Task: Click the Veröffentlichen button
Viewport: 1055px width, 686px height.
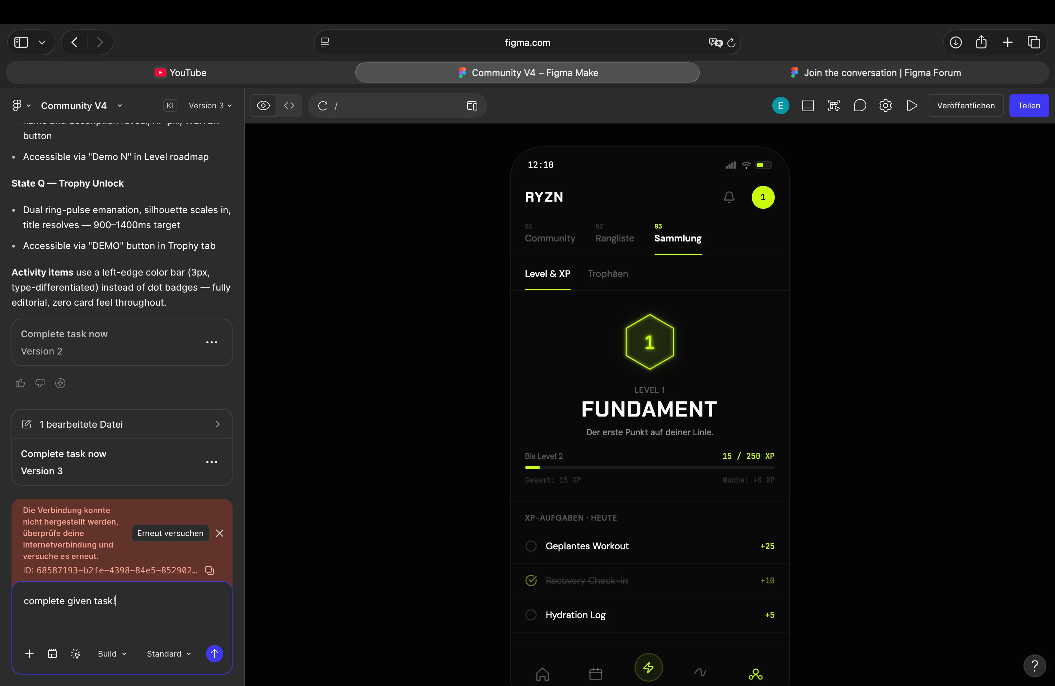Action: click(966, 105)
